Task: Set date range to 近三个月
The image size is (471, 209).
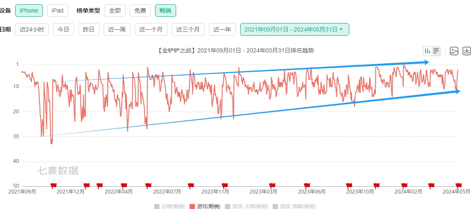Action: point(188,29)
